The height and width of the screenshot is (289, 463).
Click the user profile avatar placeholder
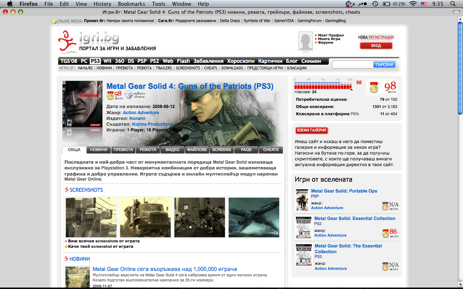pyautogui.click(x=305, y=41)
